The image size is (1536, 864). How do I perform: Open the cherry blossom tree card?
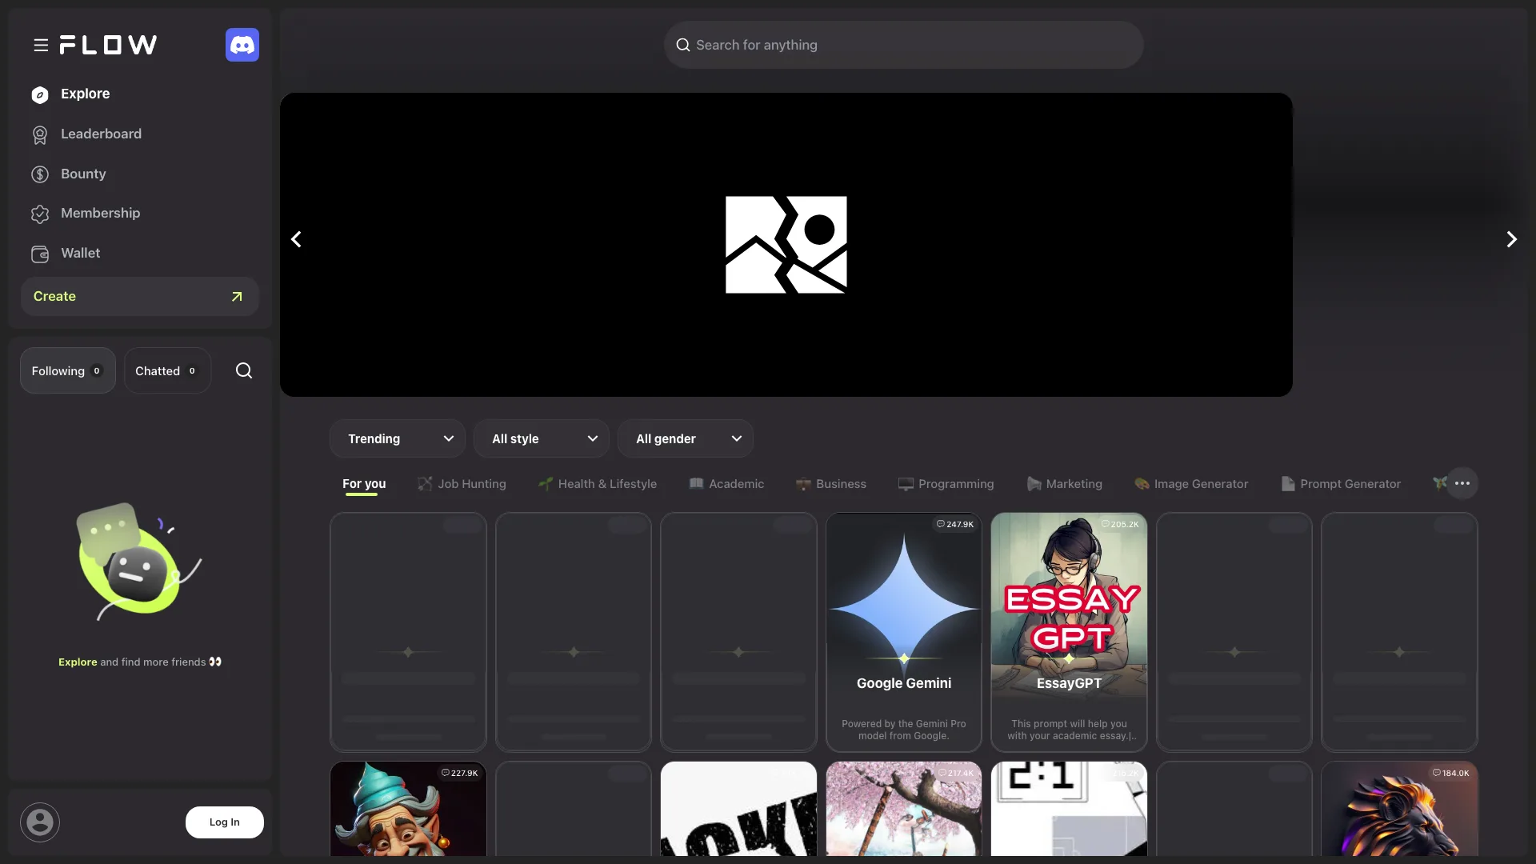pyautogui.click(x=904, y=809)
